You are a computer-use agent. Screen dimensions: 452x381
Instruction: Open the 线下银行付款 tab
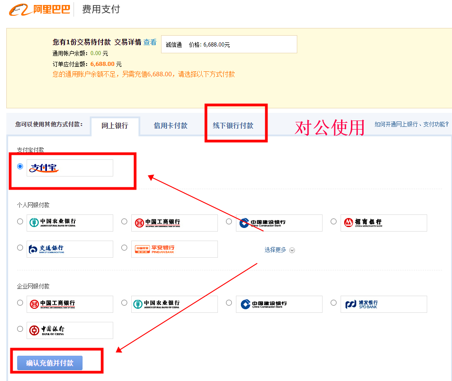coord(235,125)
